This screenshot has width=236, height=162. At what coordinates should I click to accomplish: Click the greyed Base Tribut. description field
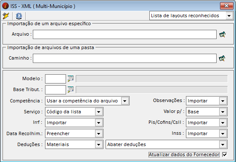pyautogui.click(x=152, y=90)
